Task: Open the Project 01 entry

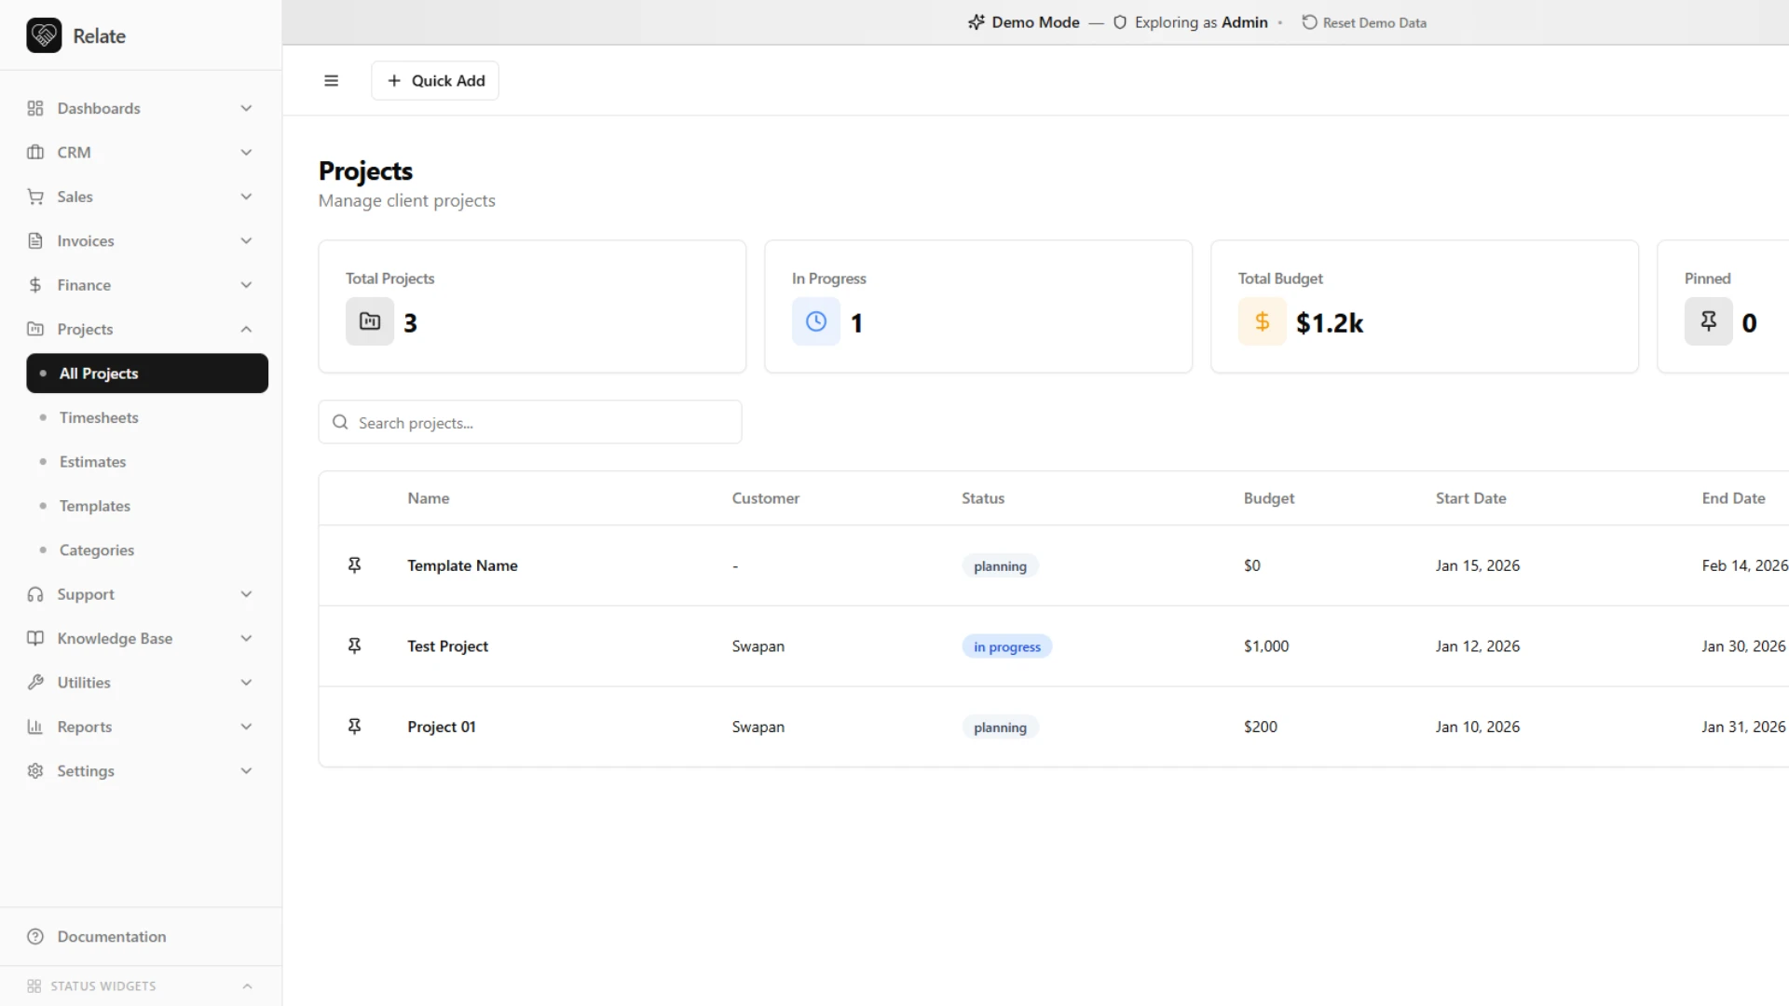Action: pyautogui.click(x=442, y=727)
